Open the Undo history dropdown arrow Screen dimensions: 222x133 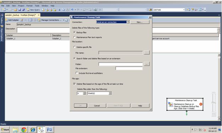pyautogui.click(x=75, y=10)
